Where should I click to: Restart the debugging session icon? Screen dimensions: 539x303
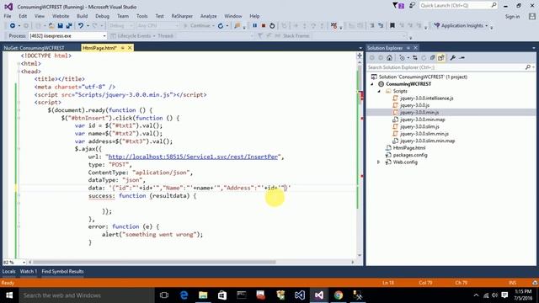(x=272, y=26)
